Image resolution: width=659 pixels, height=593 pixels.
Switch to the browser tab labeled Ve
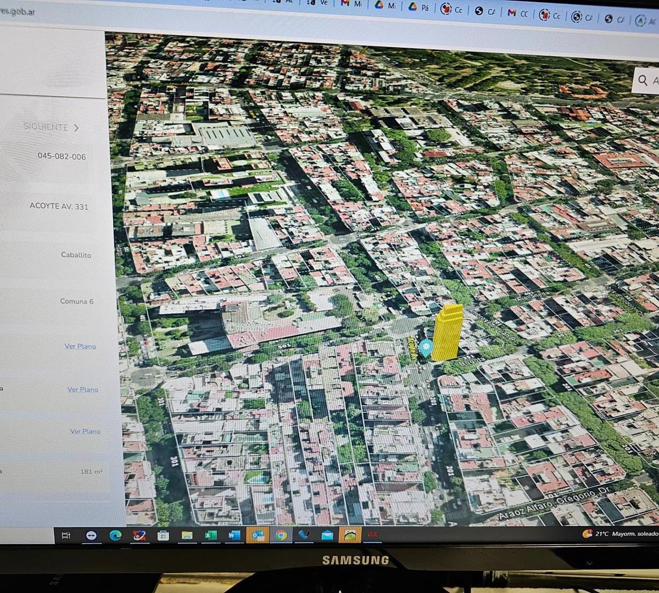(x=317, y=2)
